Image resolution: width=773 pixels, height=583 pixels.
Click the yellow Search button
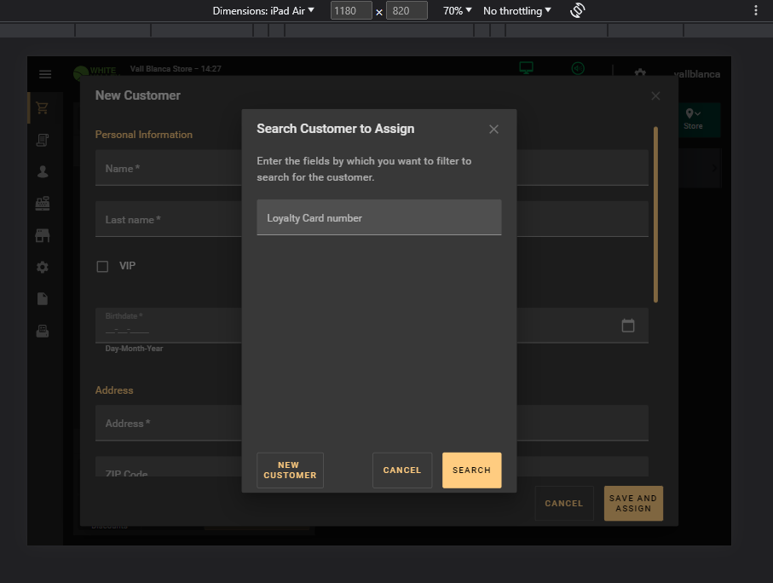pyautogui.click(x=471, y=470)
